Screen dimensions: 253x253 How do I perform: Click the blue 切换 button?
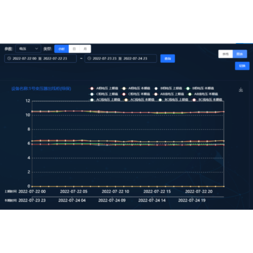click(x=242, y=66)
